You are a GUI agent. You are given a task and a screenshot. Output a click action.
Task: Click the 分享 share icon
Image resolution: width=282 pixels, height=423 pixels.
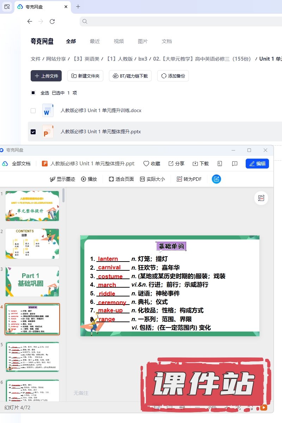point(171,164)
